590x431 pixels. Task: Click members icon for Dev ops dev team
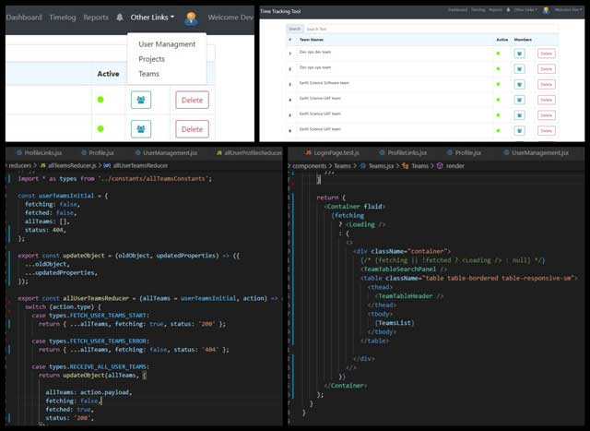[x=519, y=54]
